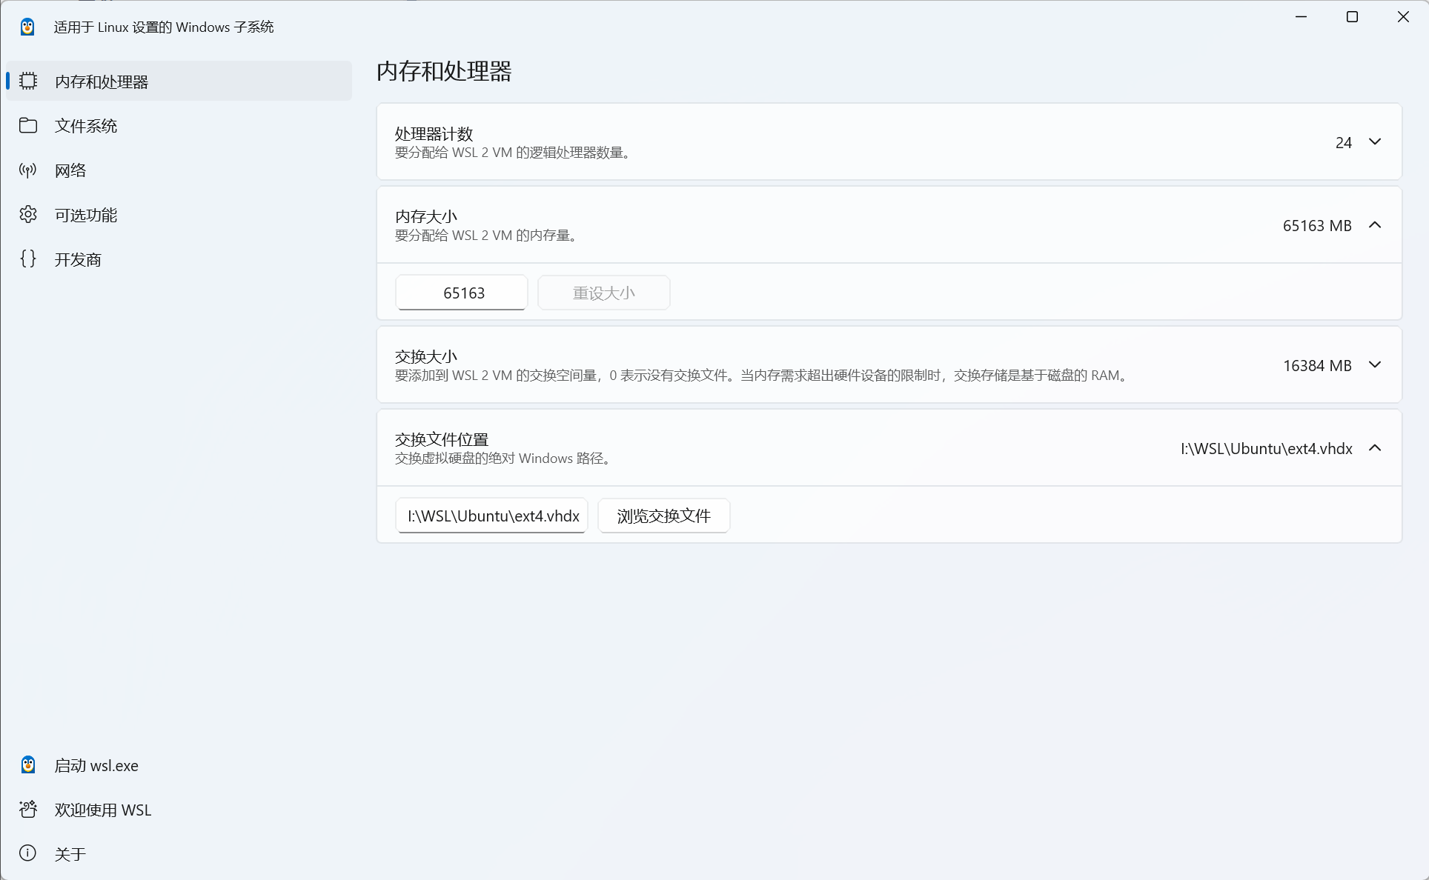Switch to the 网络 page
Image resolution: width=1429 pixels, height=880 pixels.
70,170
